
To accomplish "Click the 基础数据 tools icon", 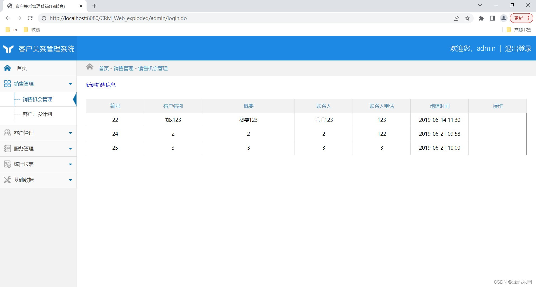I will click(x=7, y=180).
